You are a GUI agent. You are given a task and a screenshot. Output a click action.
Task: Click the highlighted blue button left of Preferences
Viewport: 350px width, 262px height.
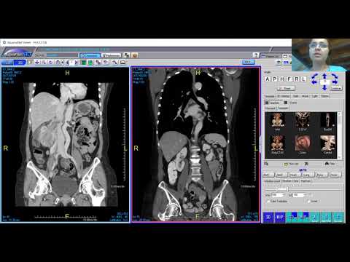90,55
